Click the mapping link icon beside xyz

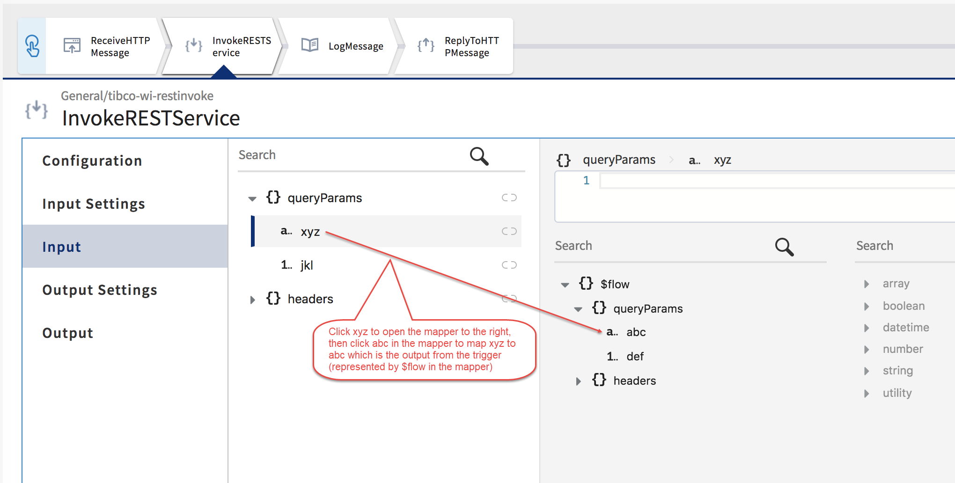(x=509, y=231)
